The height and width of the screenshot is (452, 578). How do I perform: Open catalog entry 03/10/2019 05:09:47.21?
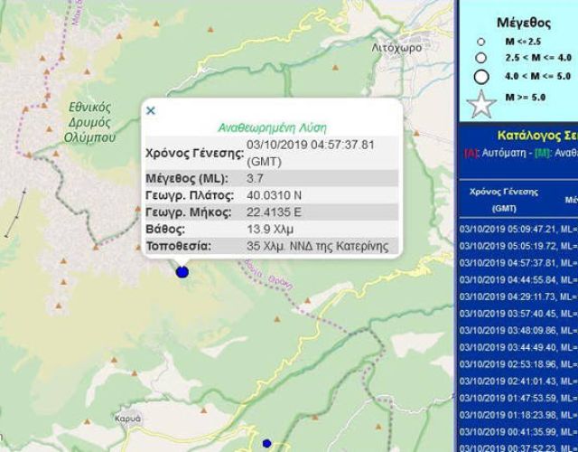pyautogui.click(x=518, y=231)
